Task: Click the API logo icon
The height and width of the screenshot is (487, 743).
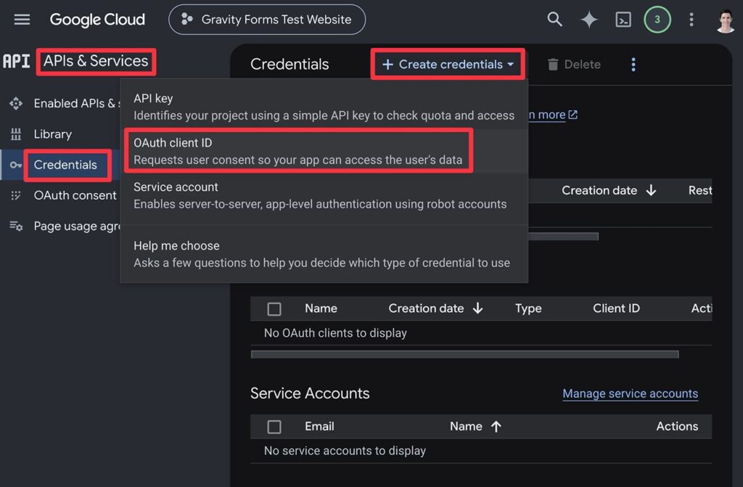Action: click(x=16, y=61)
